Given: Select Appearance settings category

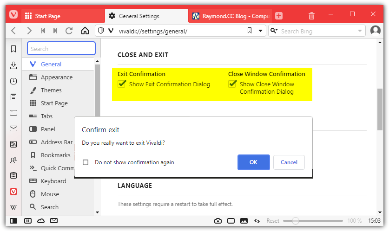Looking at the screenshot, I should coord(58,77).
